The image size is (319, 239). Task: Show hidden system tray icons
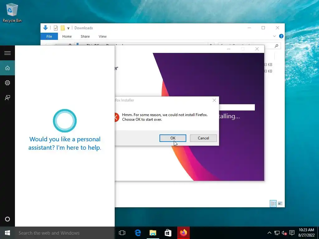click(269, 233)
